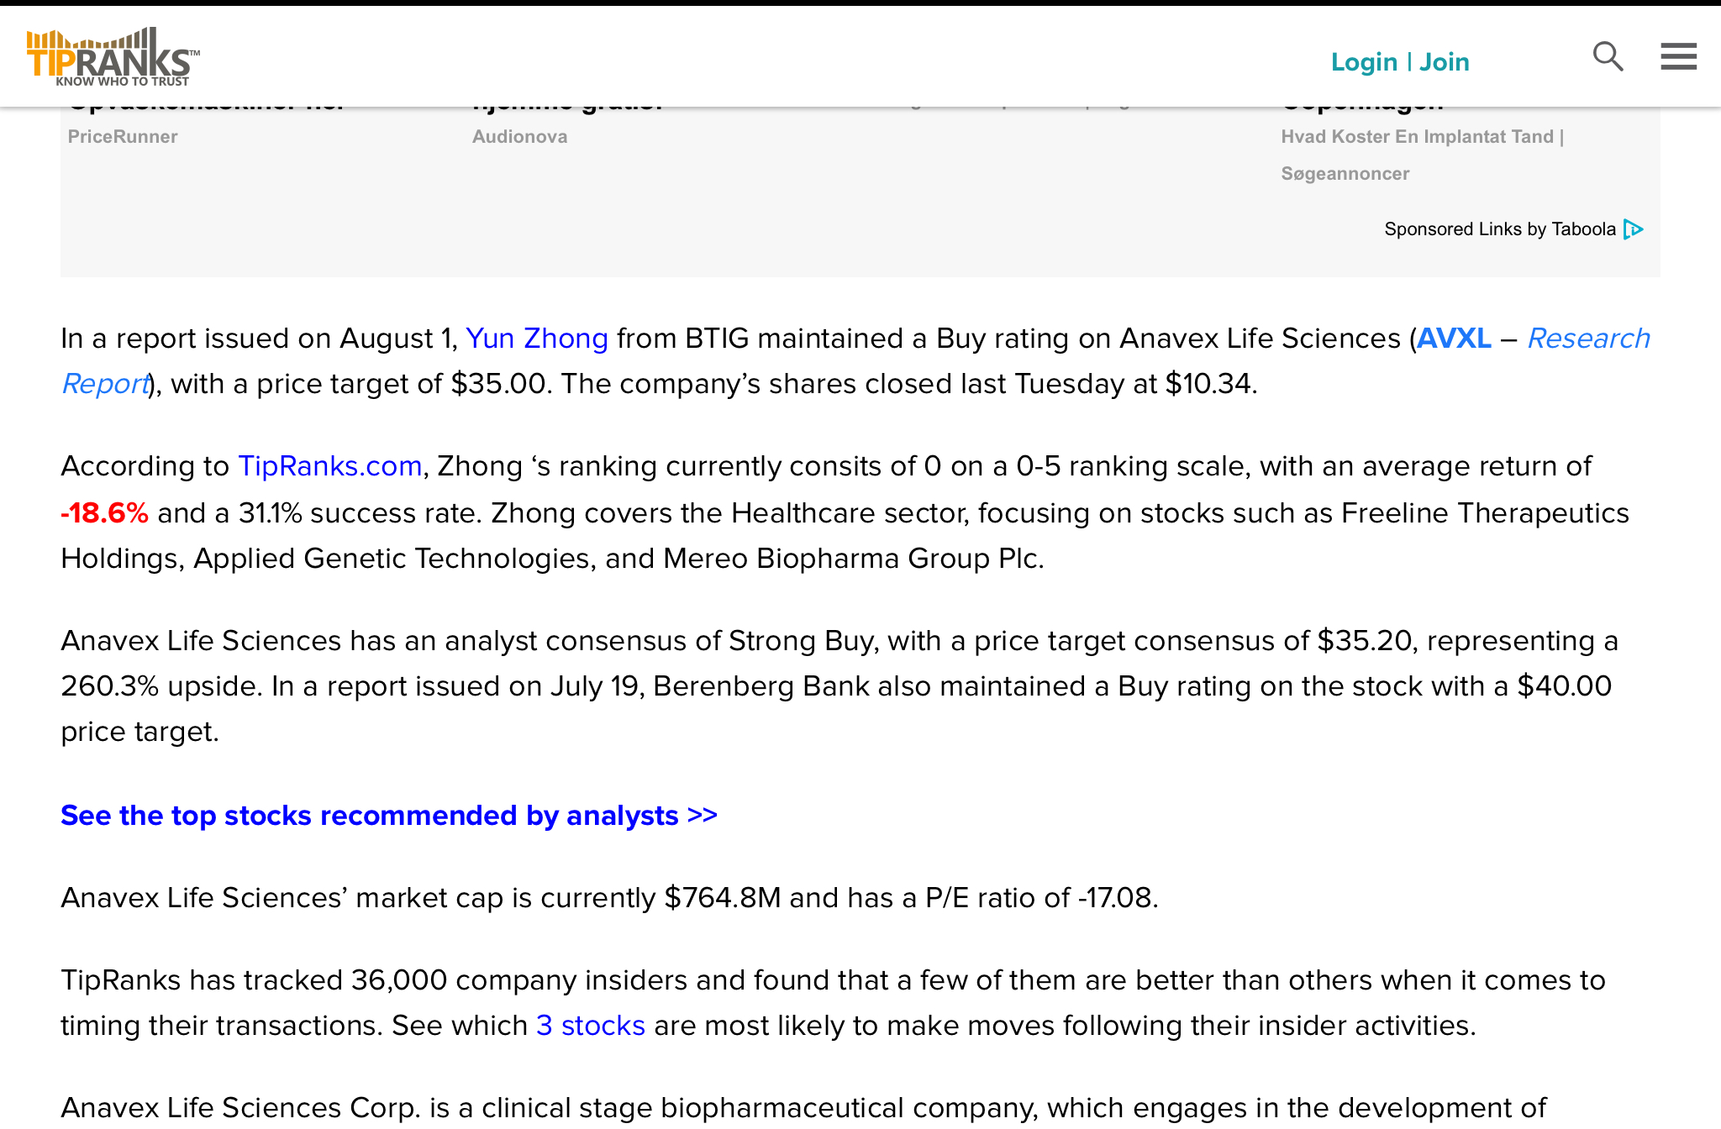Open the Research Report link
Viewport: 1721px width, 1129px height.
tap(856, 360)
